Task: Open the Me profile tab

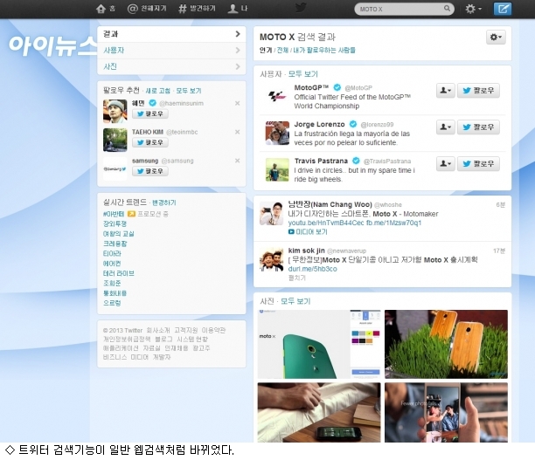Action: [x=238, y=9]
